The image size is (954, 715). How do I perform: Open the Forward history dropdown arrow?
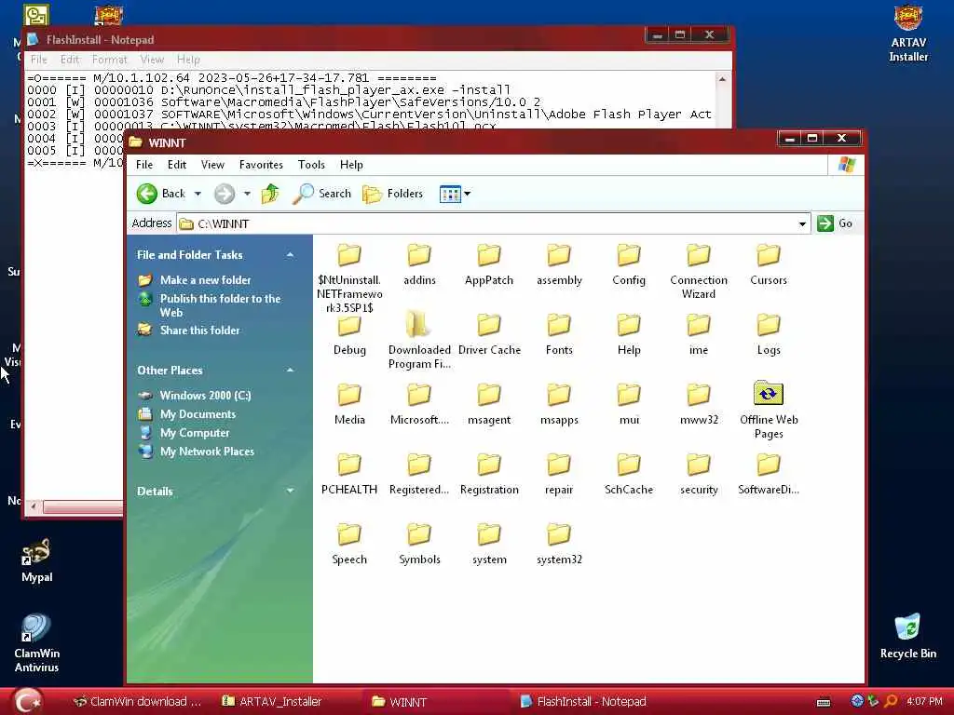[x=247, y=194]
